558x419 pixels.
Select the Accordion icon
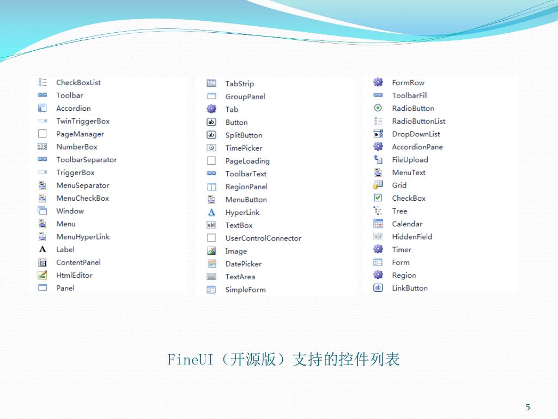point(43,108)
